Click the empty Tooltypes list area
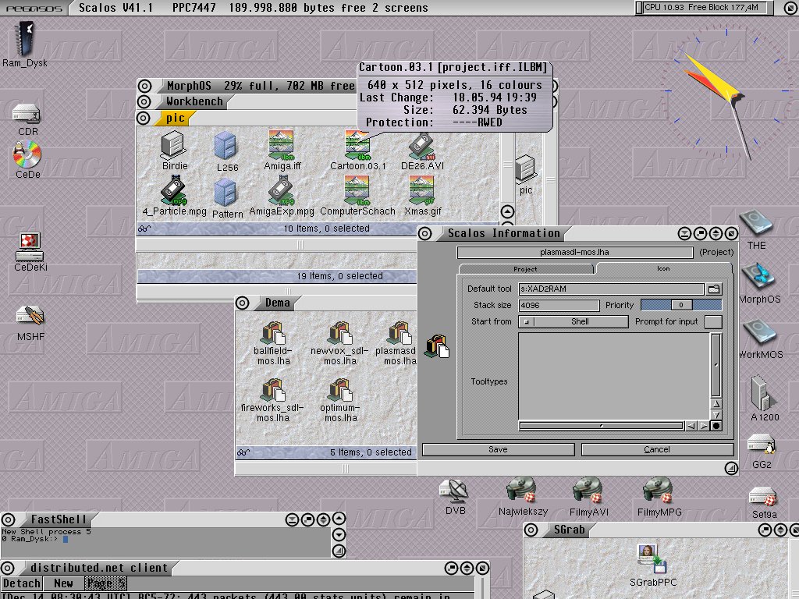The width and height of the screenshot is (799, 599). pos(613,375)
